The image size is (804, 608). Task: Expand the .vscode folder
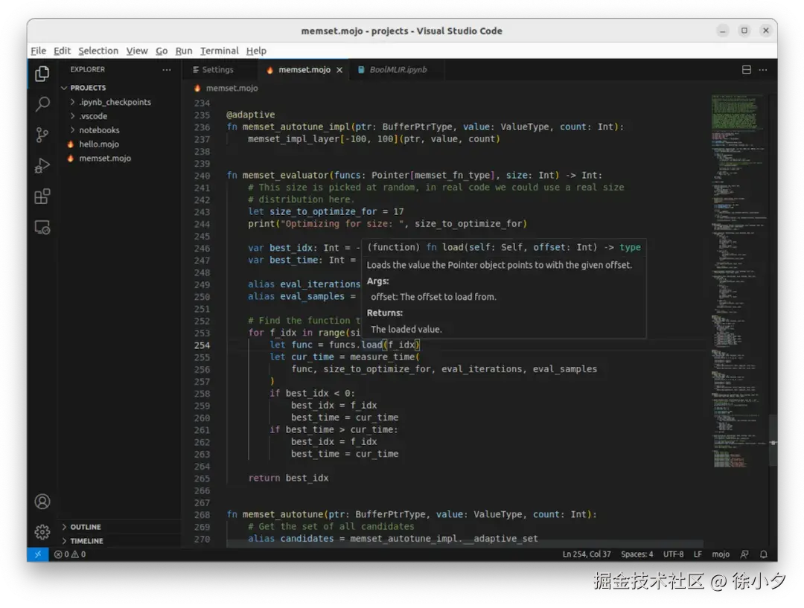pyautogui.click(x=72, y=116)
